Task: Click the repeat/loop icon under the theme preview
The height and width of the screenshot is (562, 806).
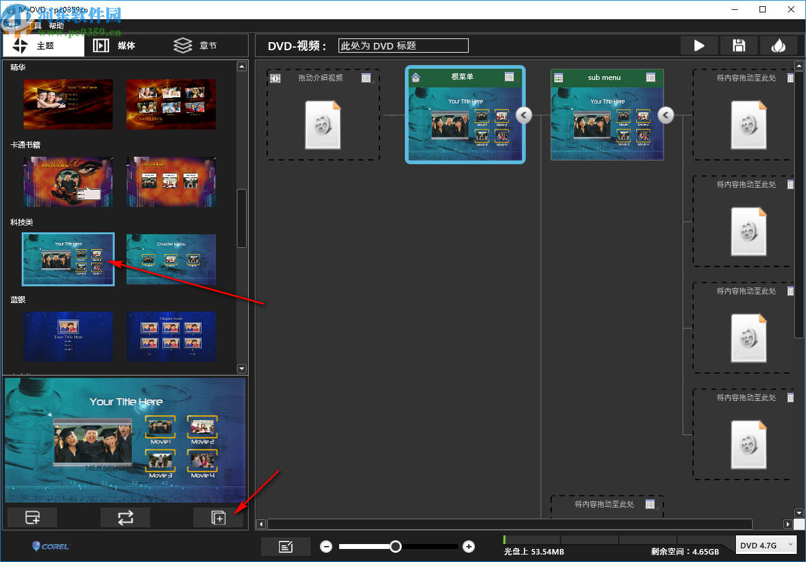Action: coord(125,517)
